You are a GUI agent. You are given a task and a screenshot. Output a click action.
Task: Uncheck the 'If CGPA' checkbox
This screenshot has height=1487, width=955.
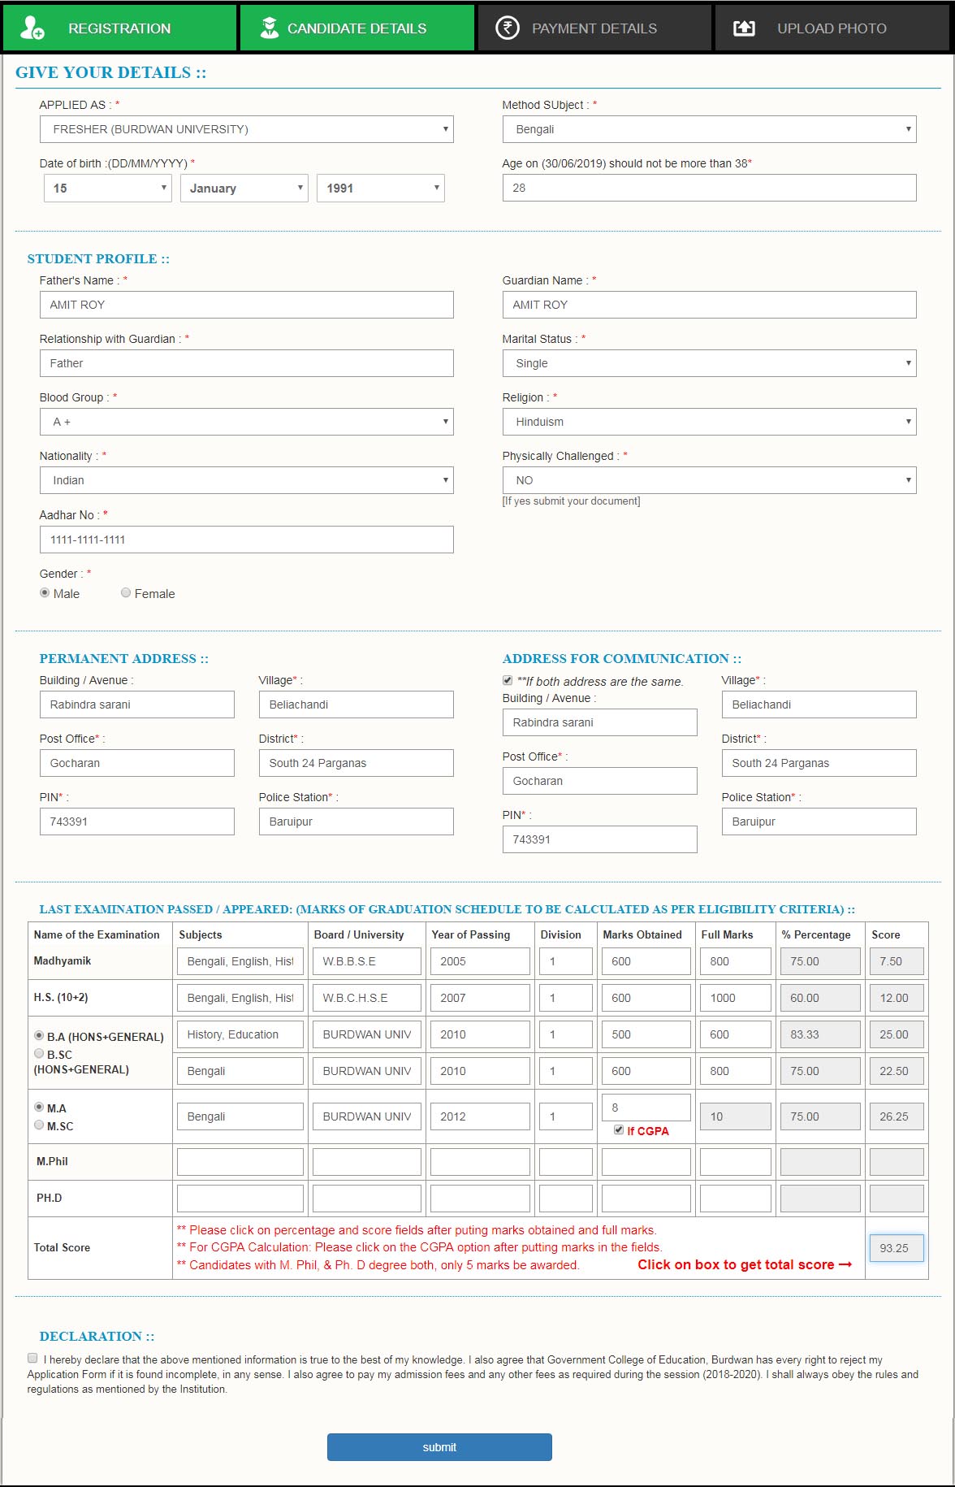tap(619, 1130)
